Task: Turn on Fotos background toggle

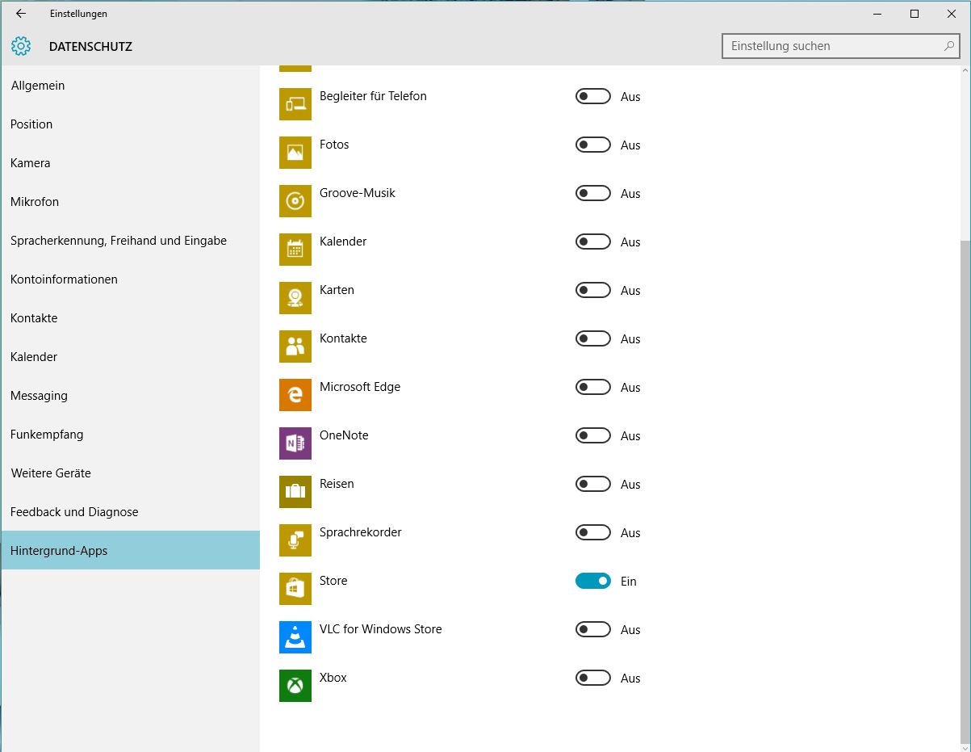Action: 593,145
